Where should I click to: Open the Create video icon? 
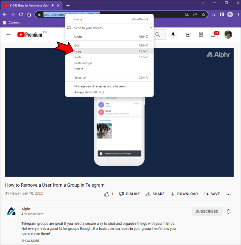point(189,35)
